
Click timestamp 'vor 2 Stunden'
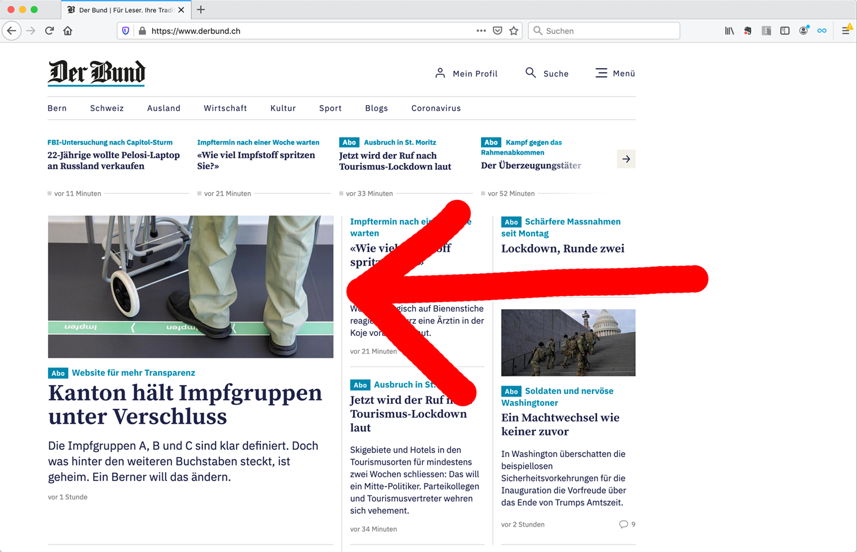click(x=523, y=524)
